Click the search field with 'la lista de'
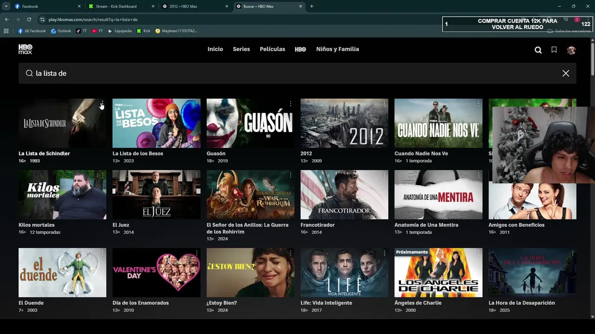Screen dimensions: 595x334 click(297, 73)
